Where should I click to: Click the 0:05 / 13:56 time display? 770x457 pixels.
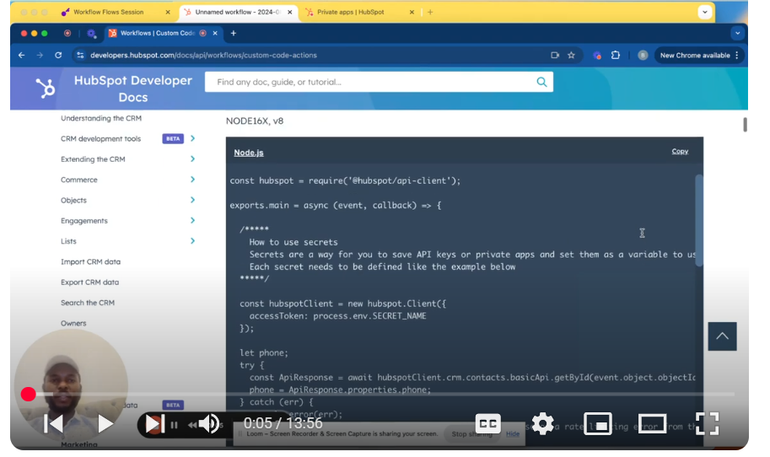[x=283, y=423]
